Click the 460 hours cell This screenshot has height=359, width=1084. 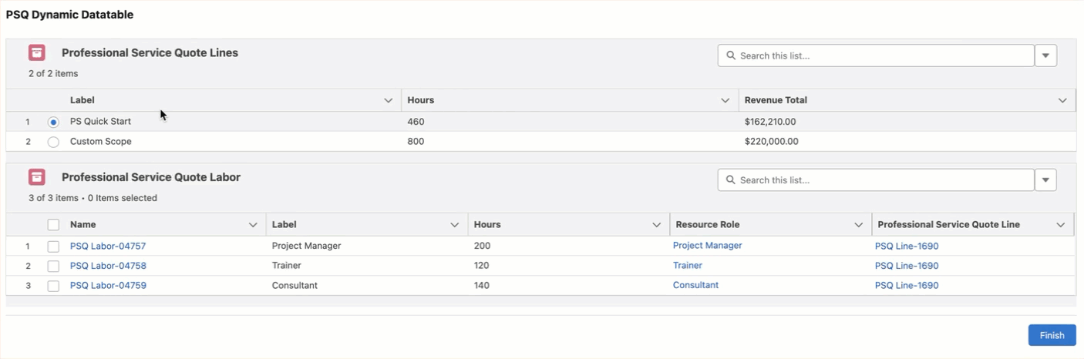pos(416,122)
